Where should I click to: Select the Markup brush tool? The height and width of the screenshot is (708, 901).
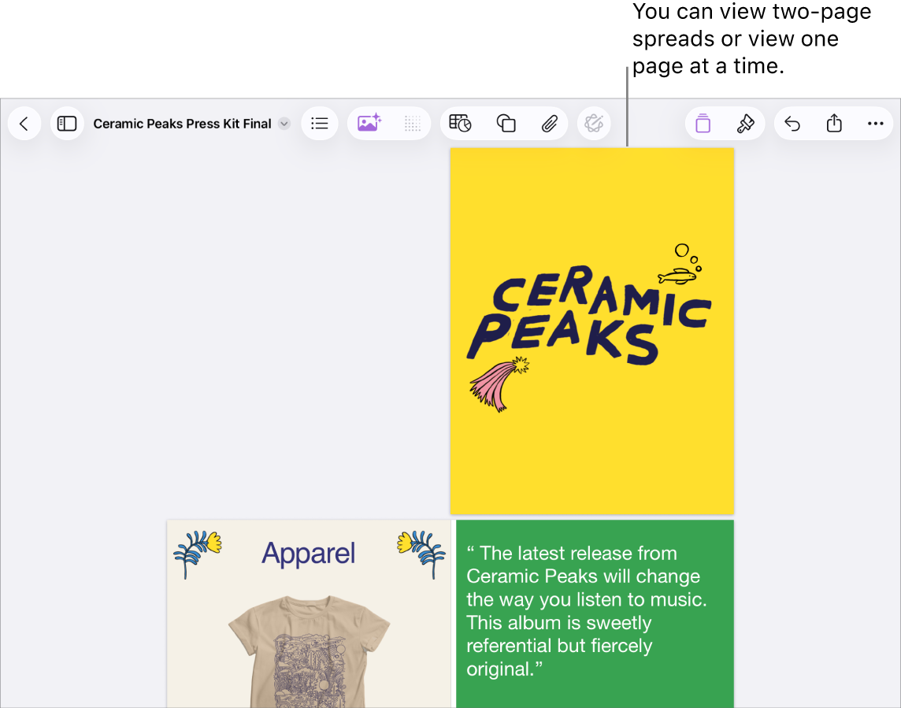click(x=745, y=123)
